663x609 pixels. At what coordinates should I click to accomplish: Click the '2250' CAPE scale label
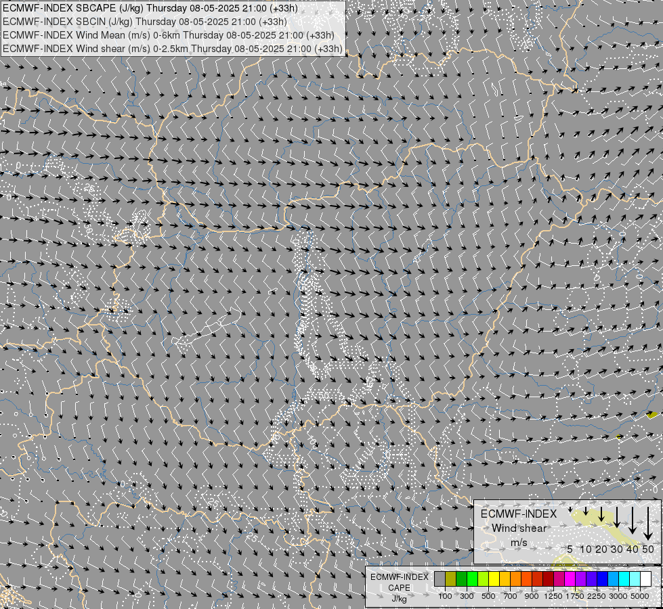pyautogui.click(x=597, y=596)
